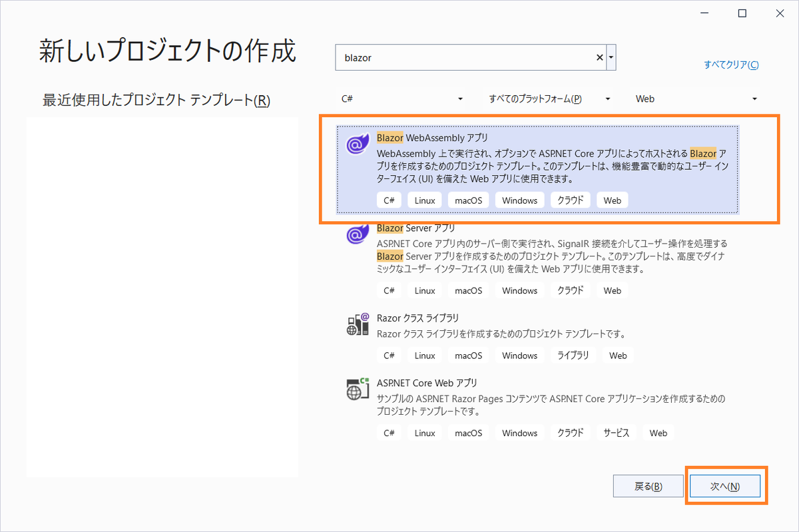Click the Razor クラス ライブラリ template icon
This screenshot has height=532, width=799.
(358, 324)
